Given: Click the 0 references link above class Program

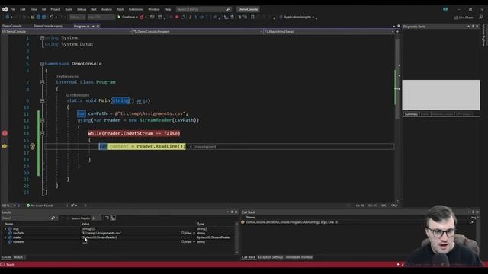Looking at the screenshot, I should [67, 76].
